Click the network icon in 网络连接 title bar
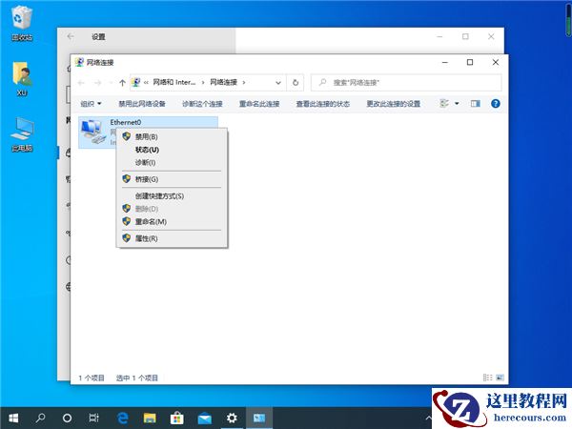Viewport: 572px width, 429px height. click(x=79, y=62)
